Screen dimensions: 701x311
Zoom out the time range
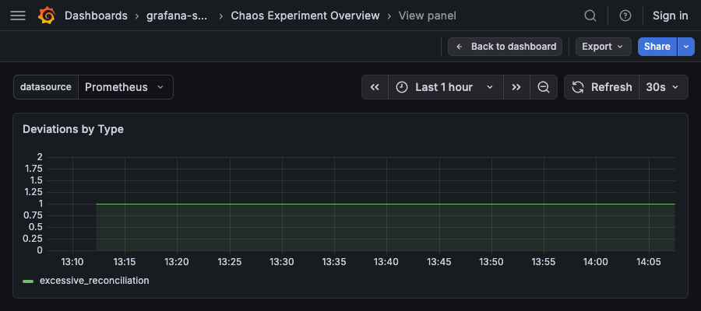pyautogui.click(x=544, y=87)
